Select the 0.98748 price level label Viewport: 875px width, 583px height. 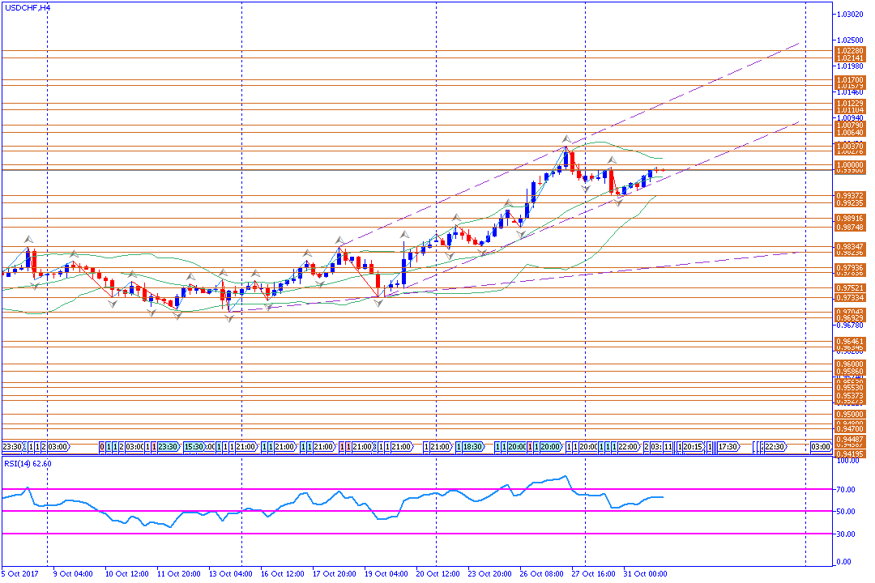(x=849, y=227)
